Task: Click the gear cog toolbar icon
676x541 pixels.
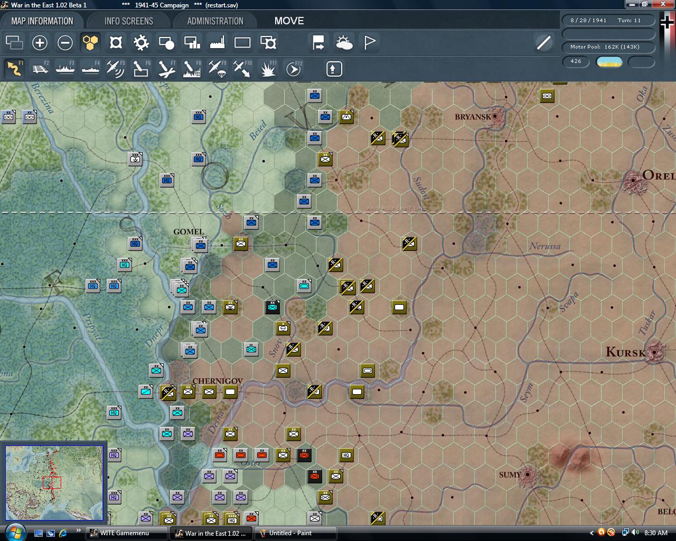Action: click(x=141, y=42)
